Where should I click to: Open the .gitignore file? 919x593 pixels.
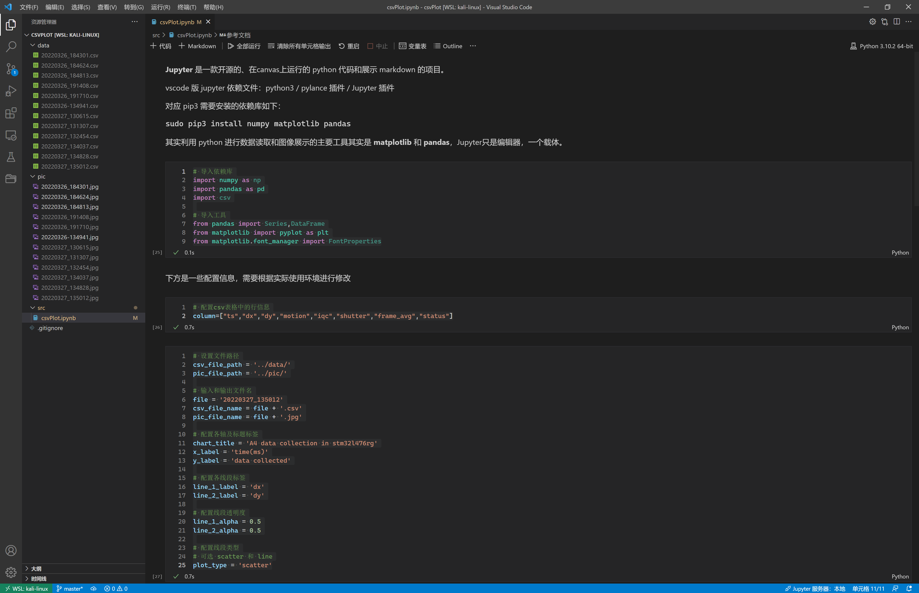tap(50, 328)
